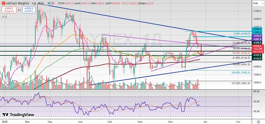
Task: Click the ПРОДАТЬ sell button
Action: point(9,10)
